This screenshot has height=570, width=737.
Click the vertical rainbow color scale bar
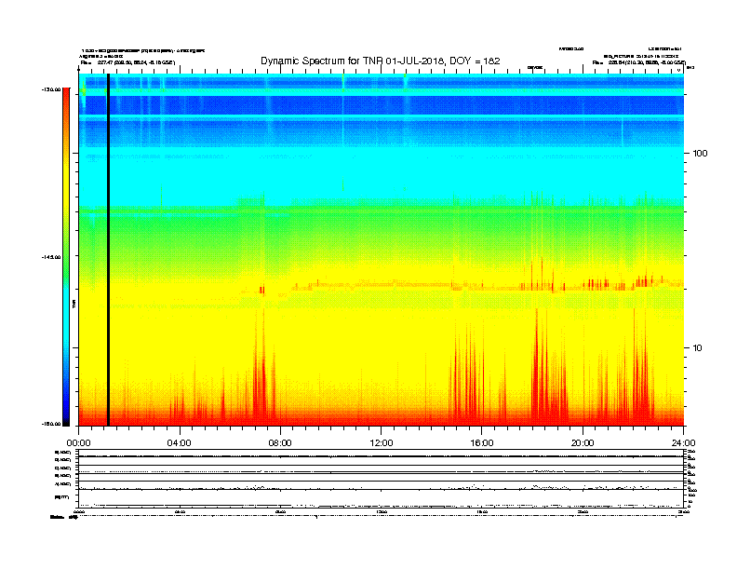[66, 257]
